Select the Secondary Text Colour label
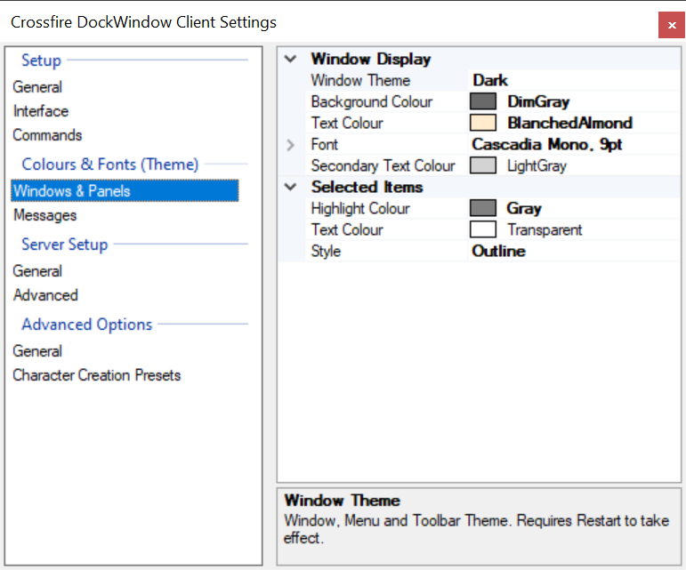 383,165
